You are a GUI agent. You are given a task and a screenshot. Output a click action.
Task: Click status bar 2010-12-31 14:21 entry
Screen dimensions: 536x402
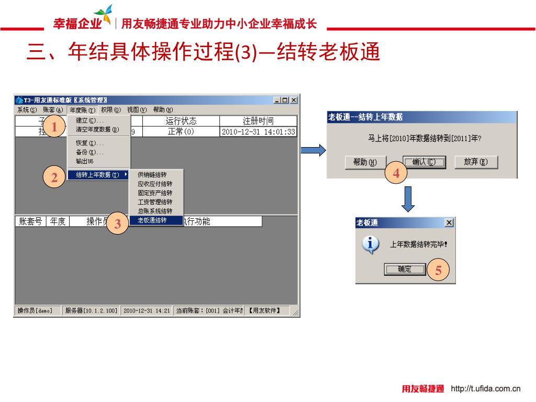click(x=147, y=310)
